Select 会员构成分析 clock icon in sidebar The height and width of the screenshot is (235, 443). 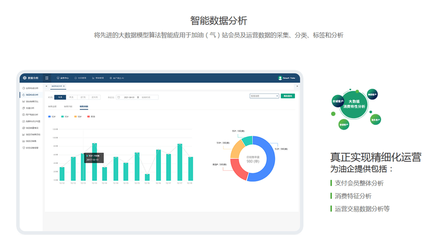point(24,88)
